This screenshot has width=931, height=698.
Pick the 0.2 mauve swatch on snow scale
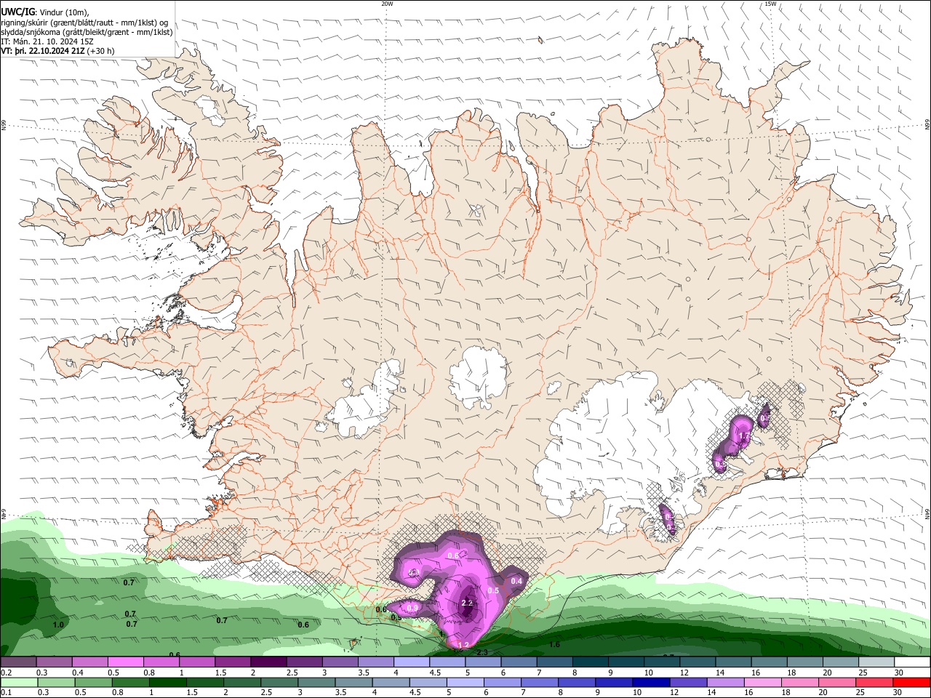pos(18,662)
